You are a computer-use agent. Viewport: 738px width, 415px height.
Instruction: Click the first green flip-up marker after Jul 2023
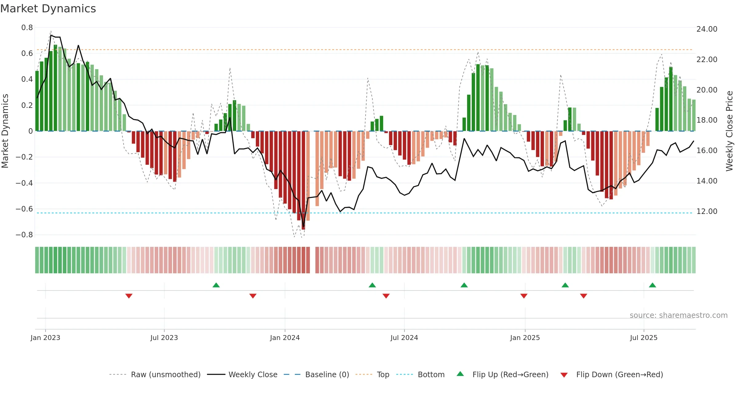pos(216,285)
